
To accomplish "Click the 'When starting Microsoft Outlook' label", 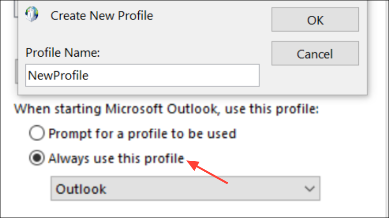I will point(166,109).
